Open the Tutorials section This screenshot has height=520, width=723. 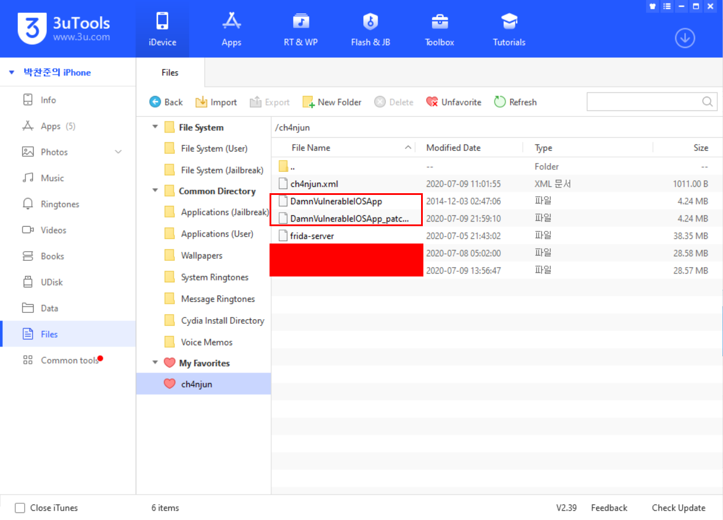[x=509, y=29]
